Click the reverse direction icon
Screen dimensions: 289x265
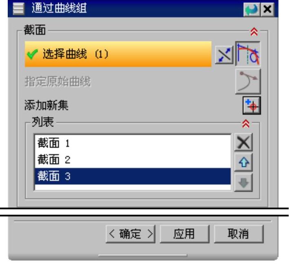(x=224, y=55)
